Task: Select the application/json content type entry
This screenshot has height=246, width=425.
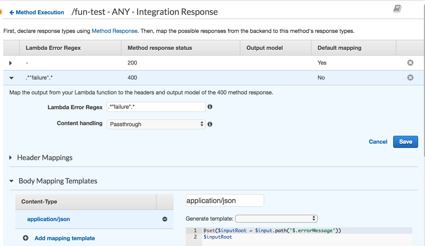Action: [x=49, y=219]
